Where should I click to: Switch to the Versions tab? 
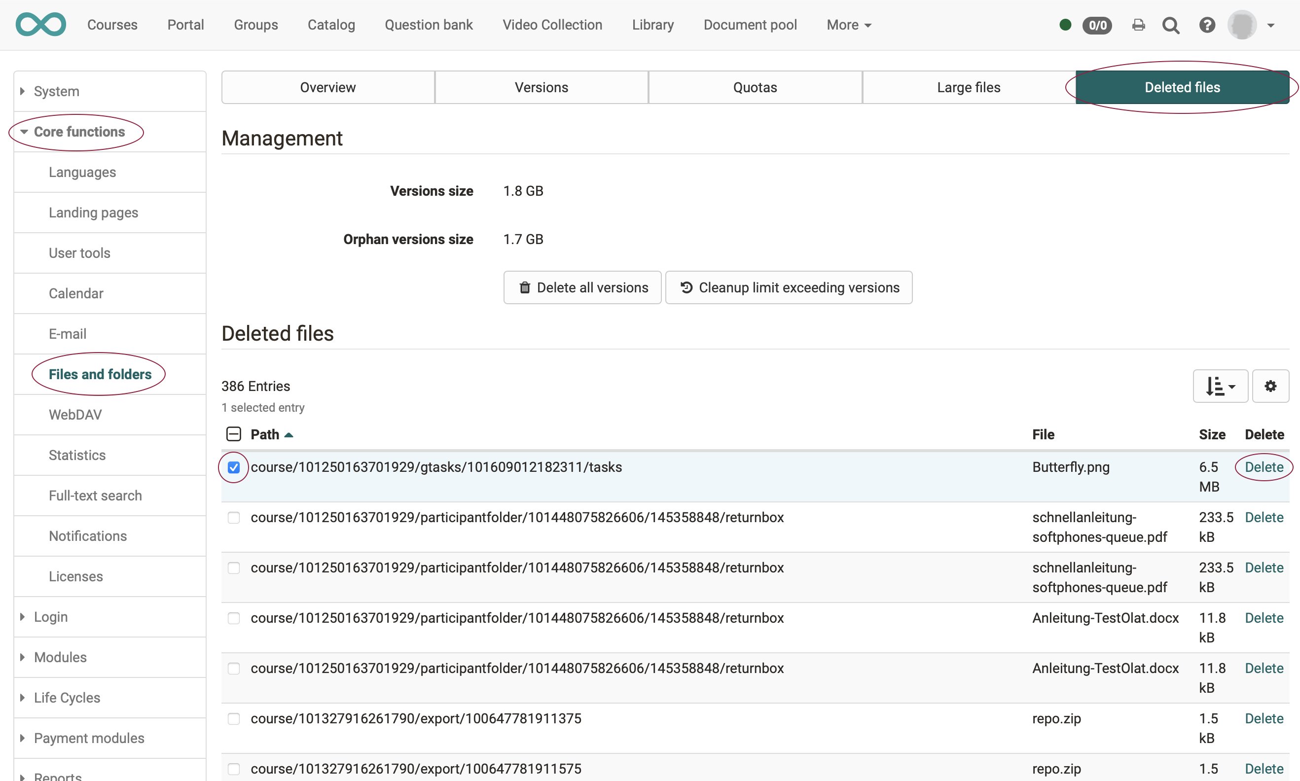tap(542, 87)
